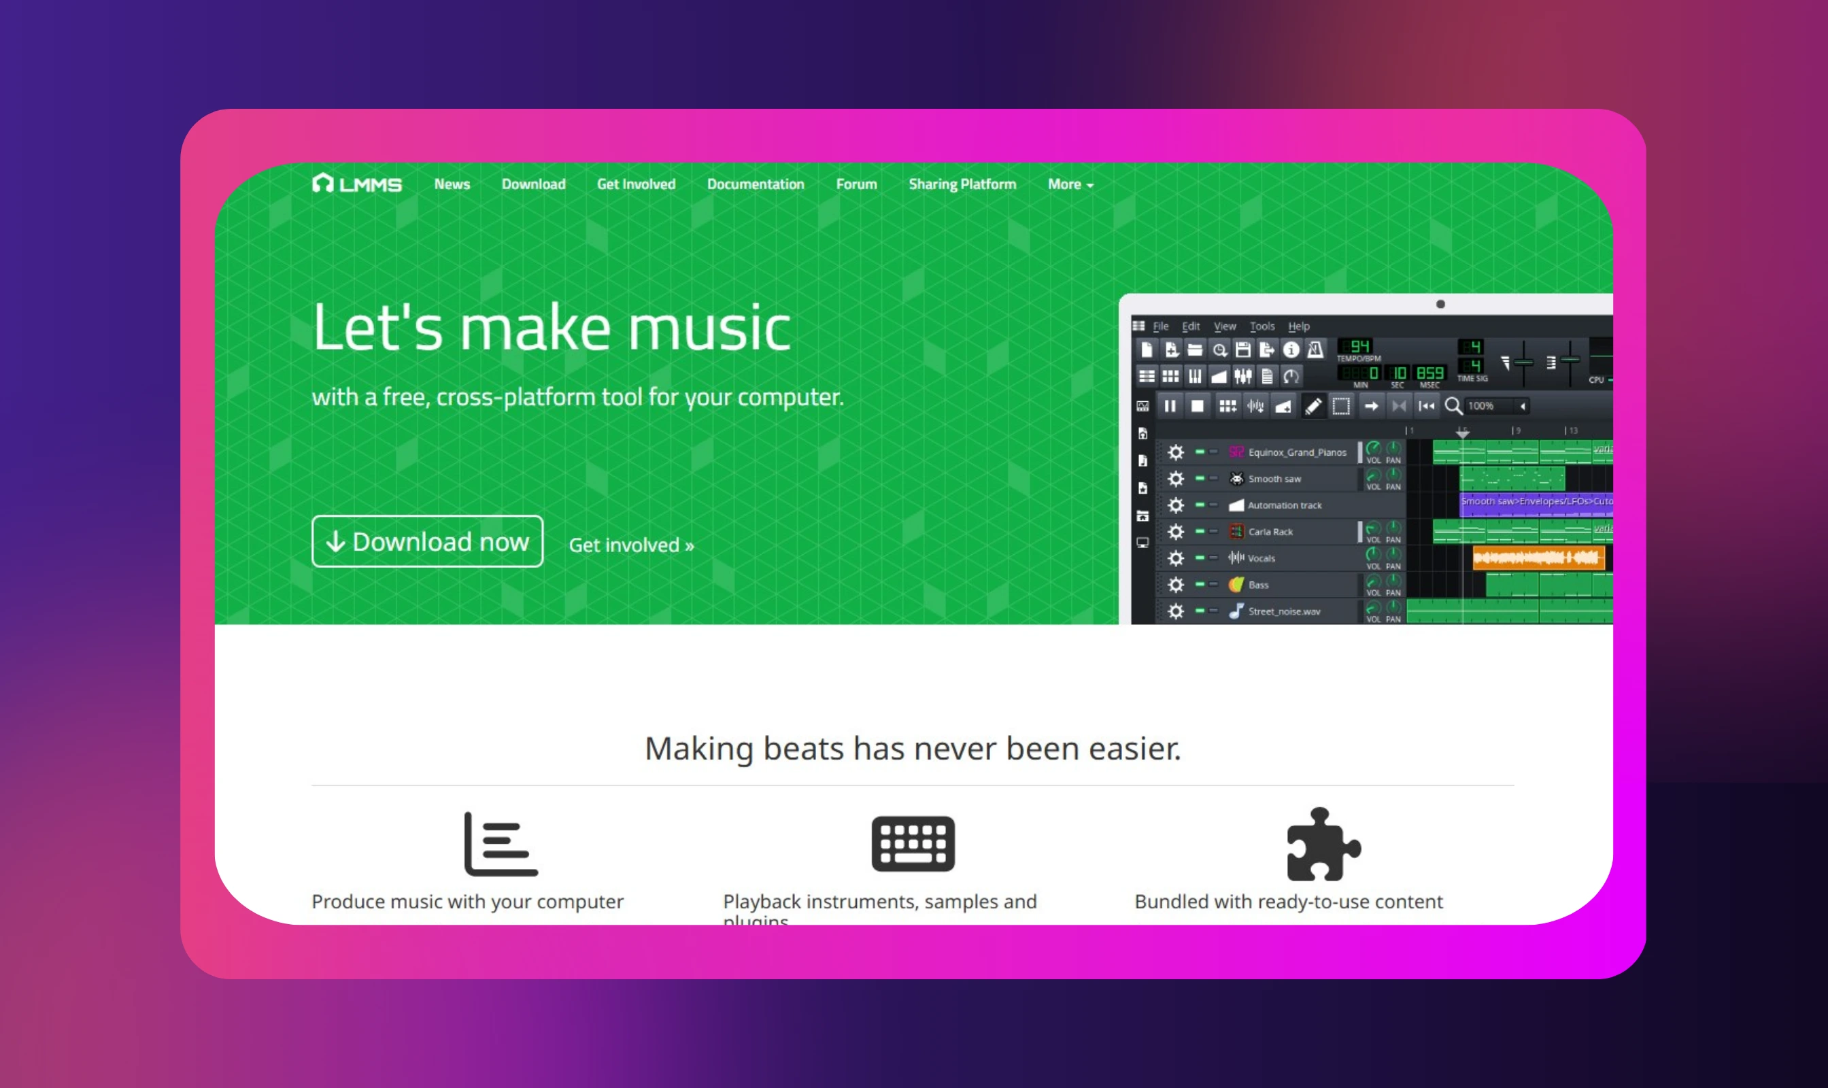This screenshot has width=1828, height=1088.
Task: Open the File menu in LMMS
Action: (1161, 326)
